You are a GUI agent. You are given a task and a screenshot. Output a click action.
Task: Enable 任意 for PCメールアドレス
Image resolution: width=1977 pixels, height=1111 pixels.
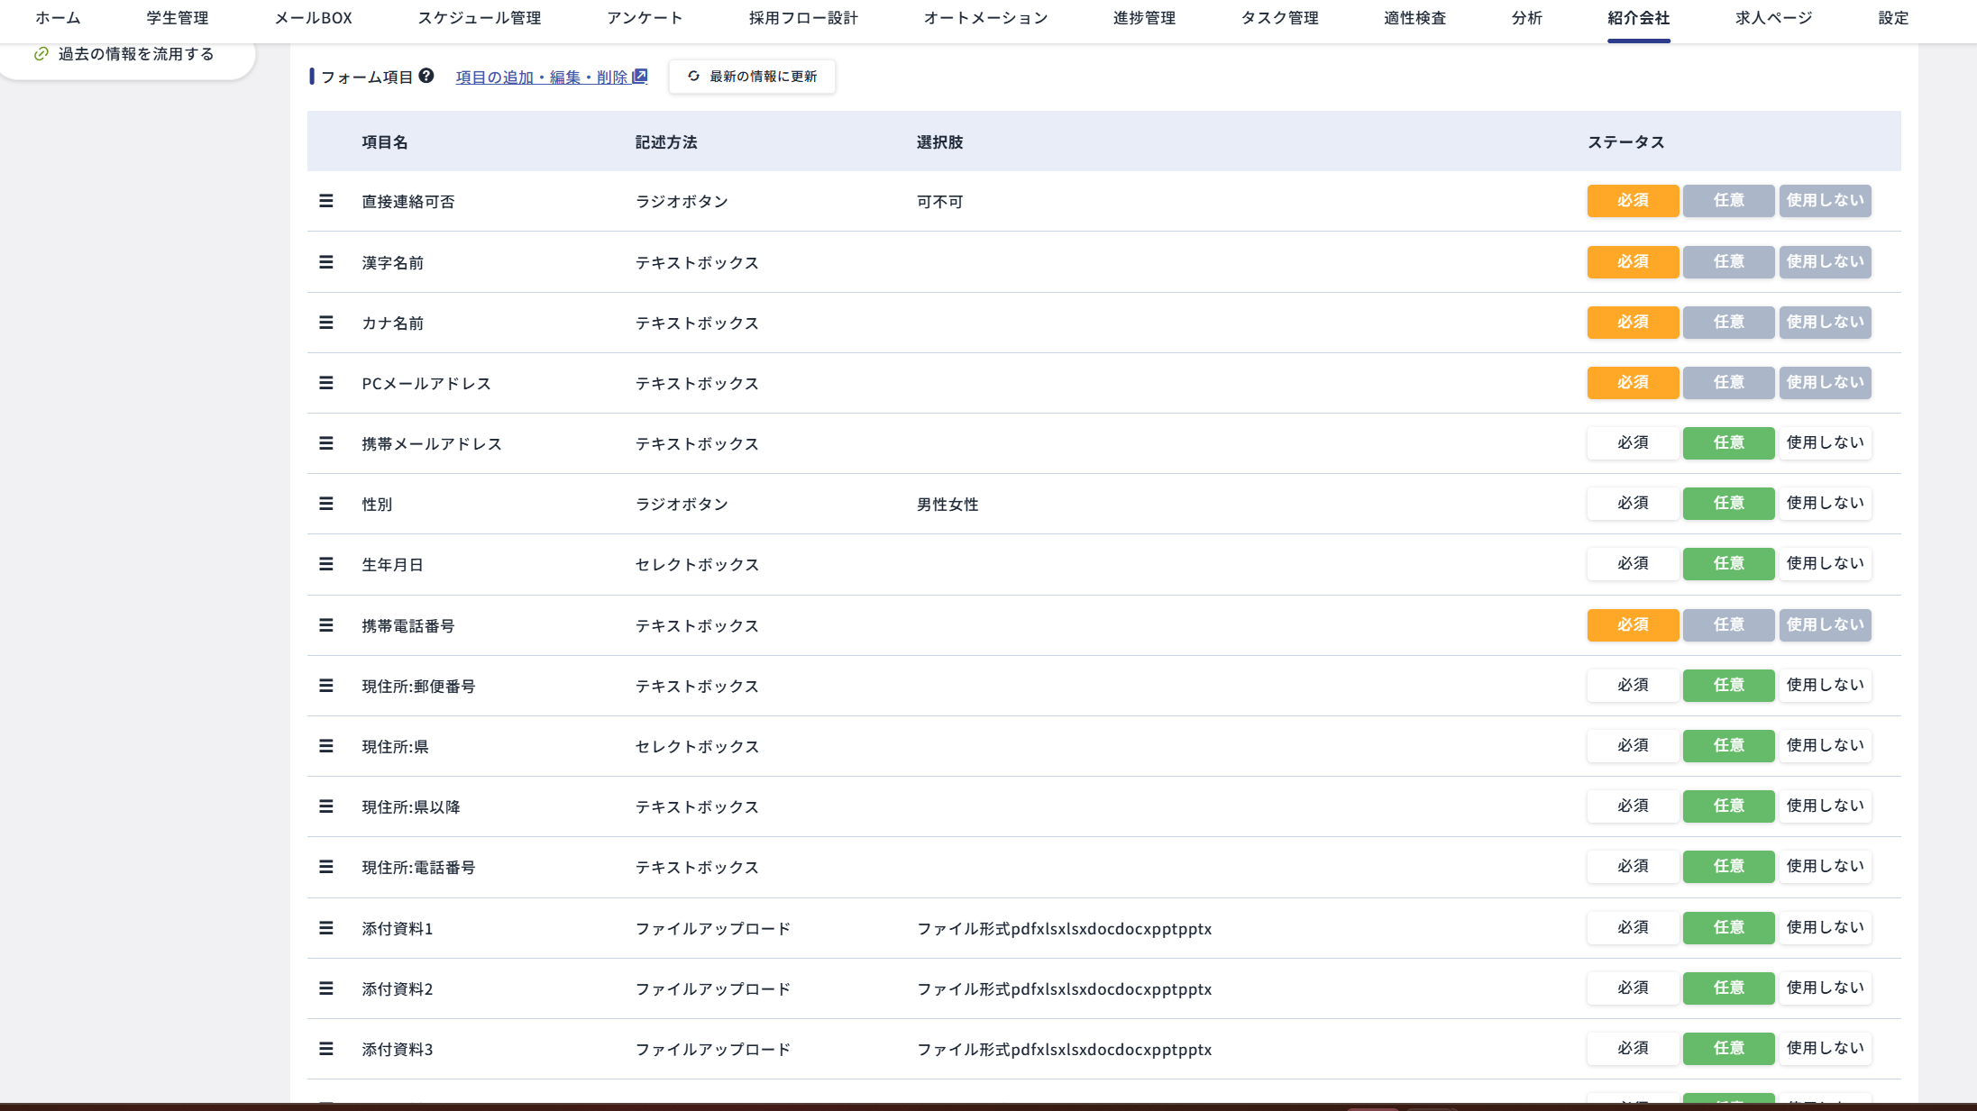click(x=1728, y=382)
